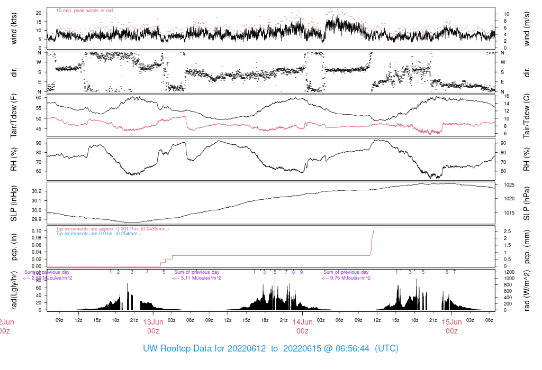Viewport: 542px width, 370px height.
Task: Select the "wind (m/s)" axis label
Action: [527, 29]
